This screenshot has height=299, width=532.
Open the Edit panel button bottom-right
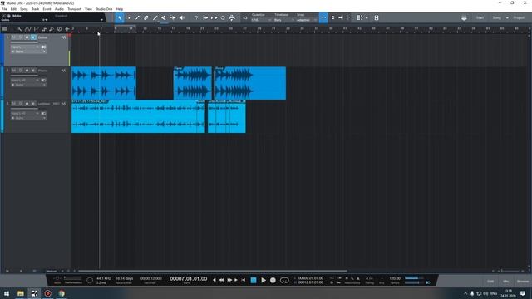(490, 281)
